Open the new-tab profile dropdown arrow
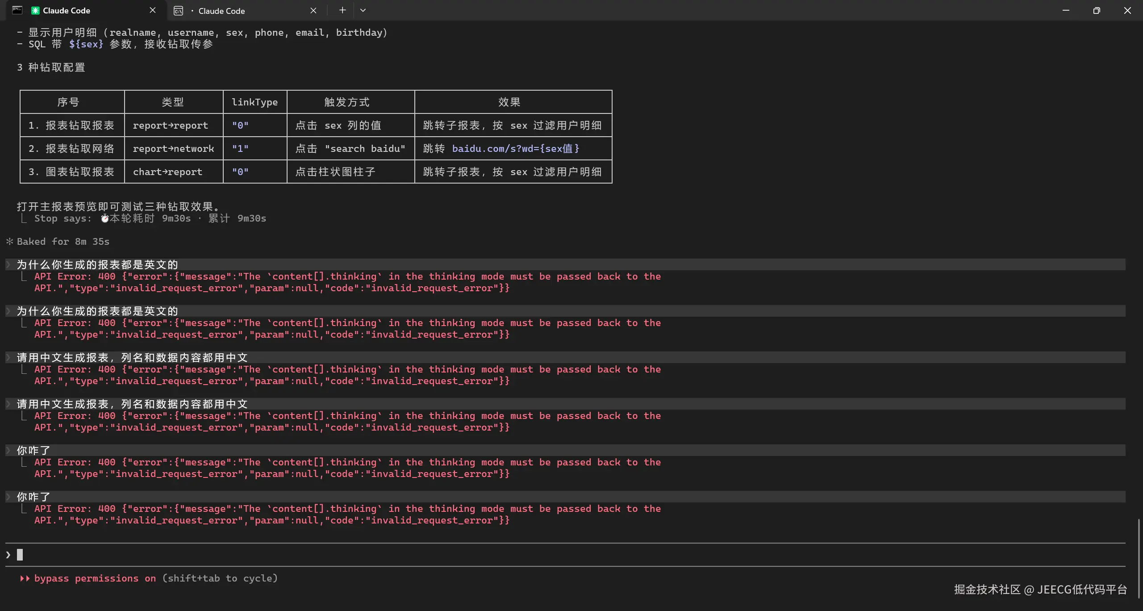 [363, 10]
